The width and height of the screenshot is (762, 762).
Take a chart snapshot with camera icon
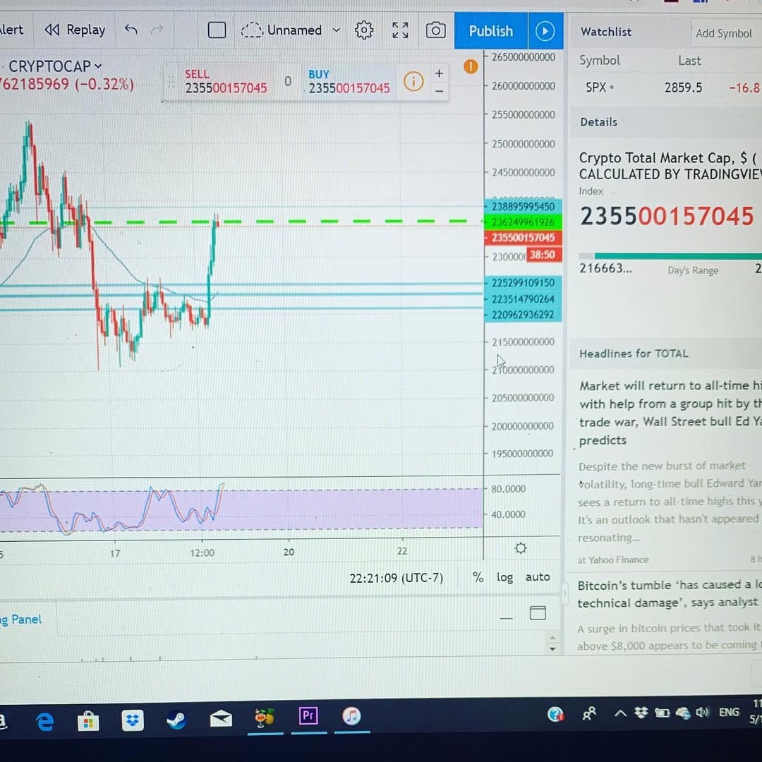[435, 30]
